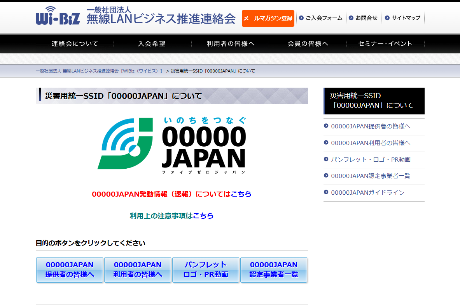The image size is (460, 306).
Task: Follow こちら link for 発動情報（速報）
Action: click(x=241, y=194)
